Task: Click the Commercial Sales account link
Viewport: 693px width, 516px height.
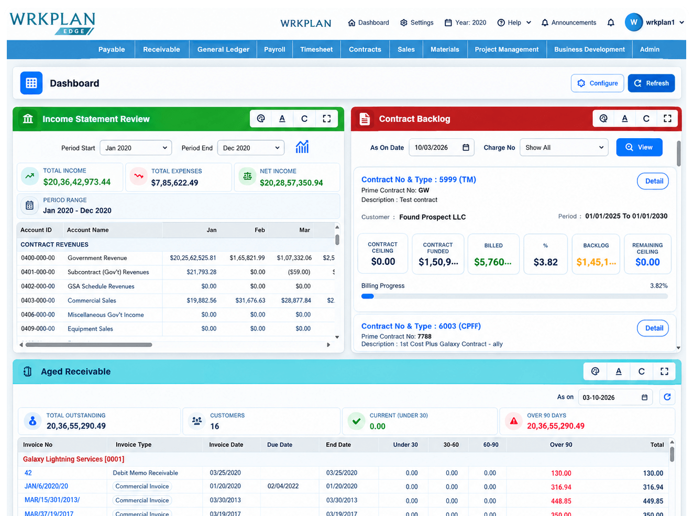Action: click(x=92, y=300)
